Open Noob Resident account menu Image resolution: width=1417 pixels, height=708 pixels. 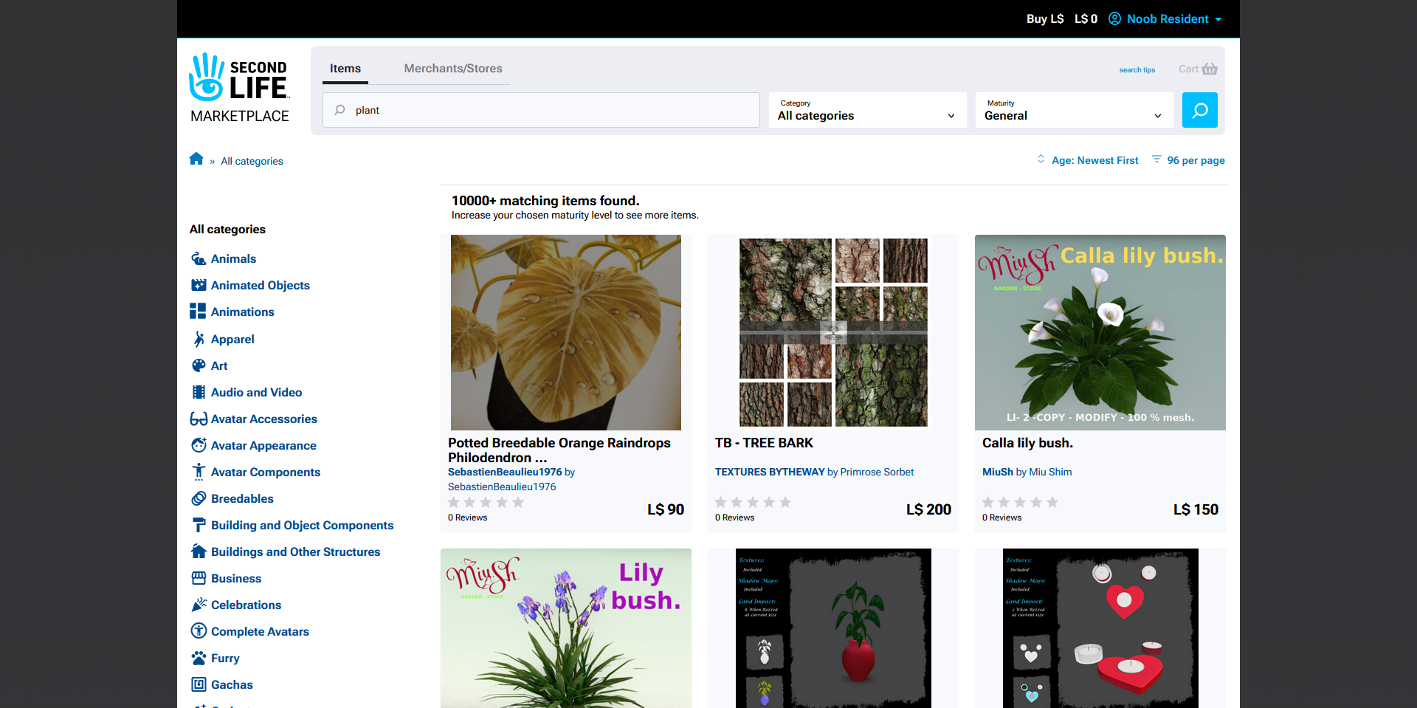pyautogui.click(x=1166, y=18)
